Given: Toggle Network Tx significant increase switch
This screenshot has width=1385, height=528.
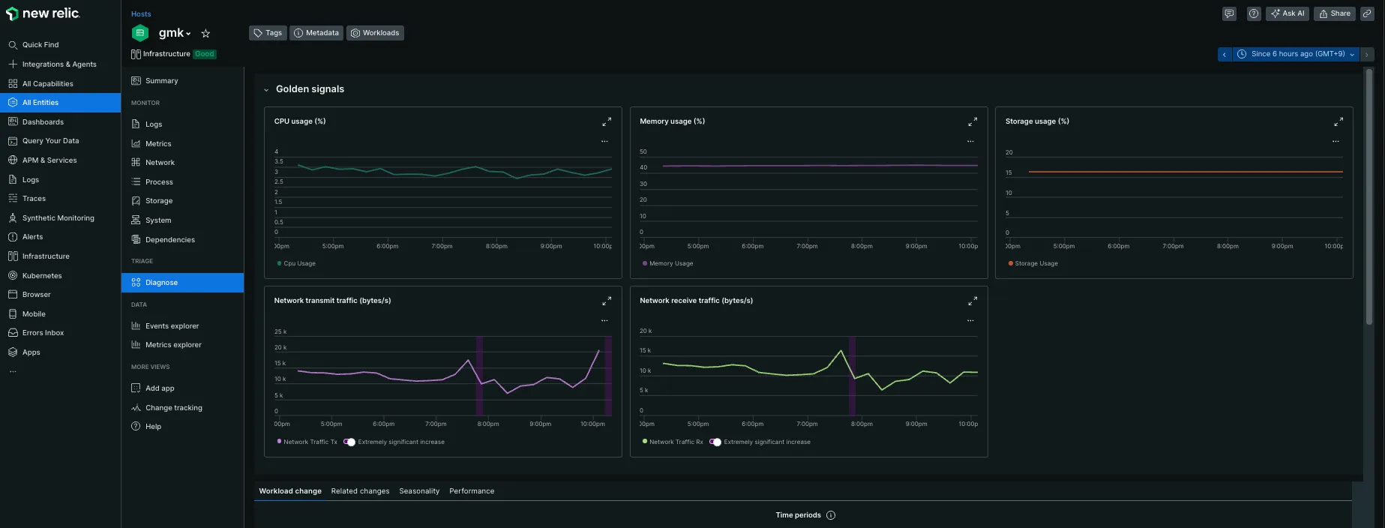Looking at the screenshot, I should (x=349, y=442).
